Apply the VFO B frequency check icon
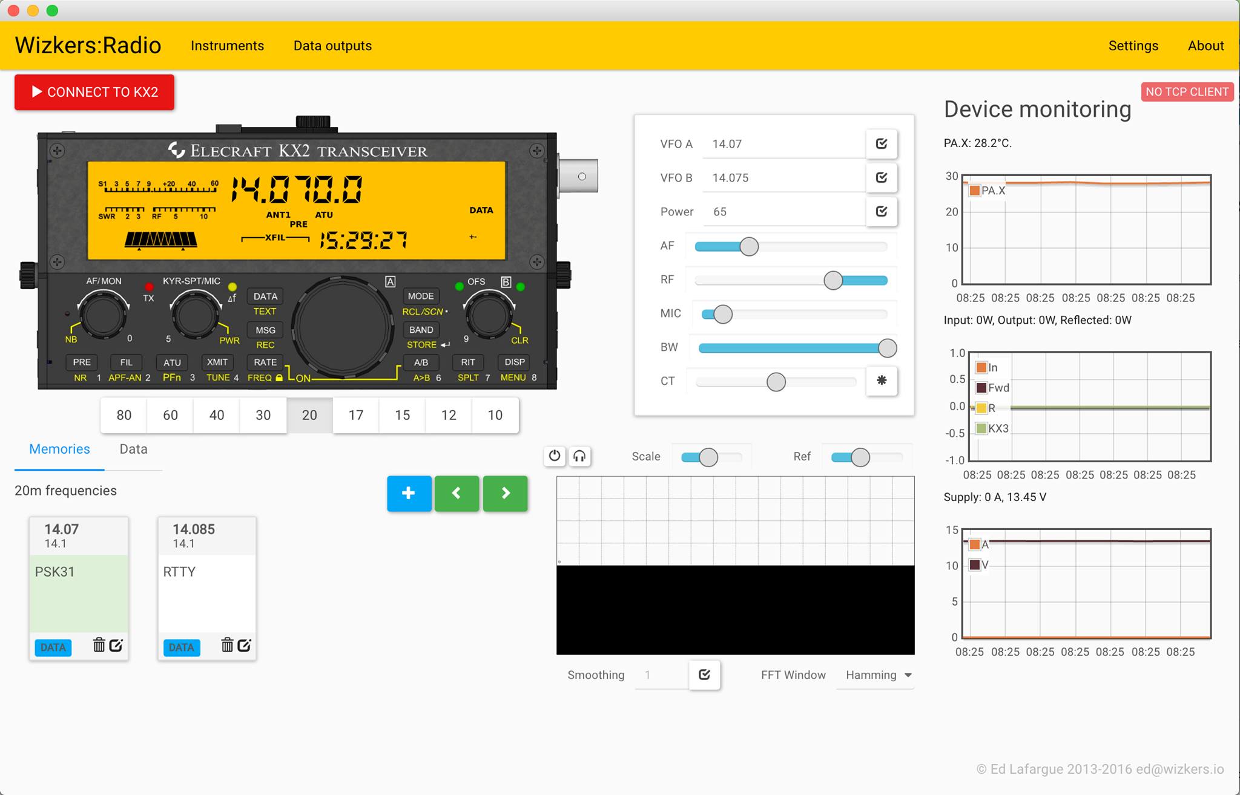1240x795 pixels. point(882,177)
